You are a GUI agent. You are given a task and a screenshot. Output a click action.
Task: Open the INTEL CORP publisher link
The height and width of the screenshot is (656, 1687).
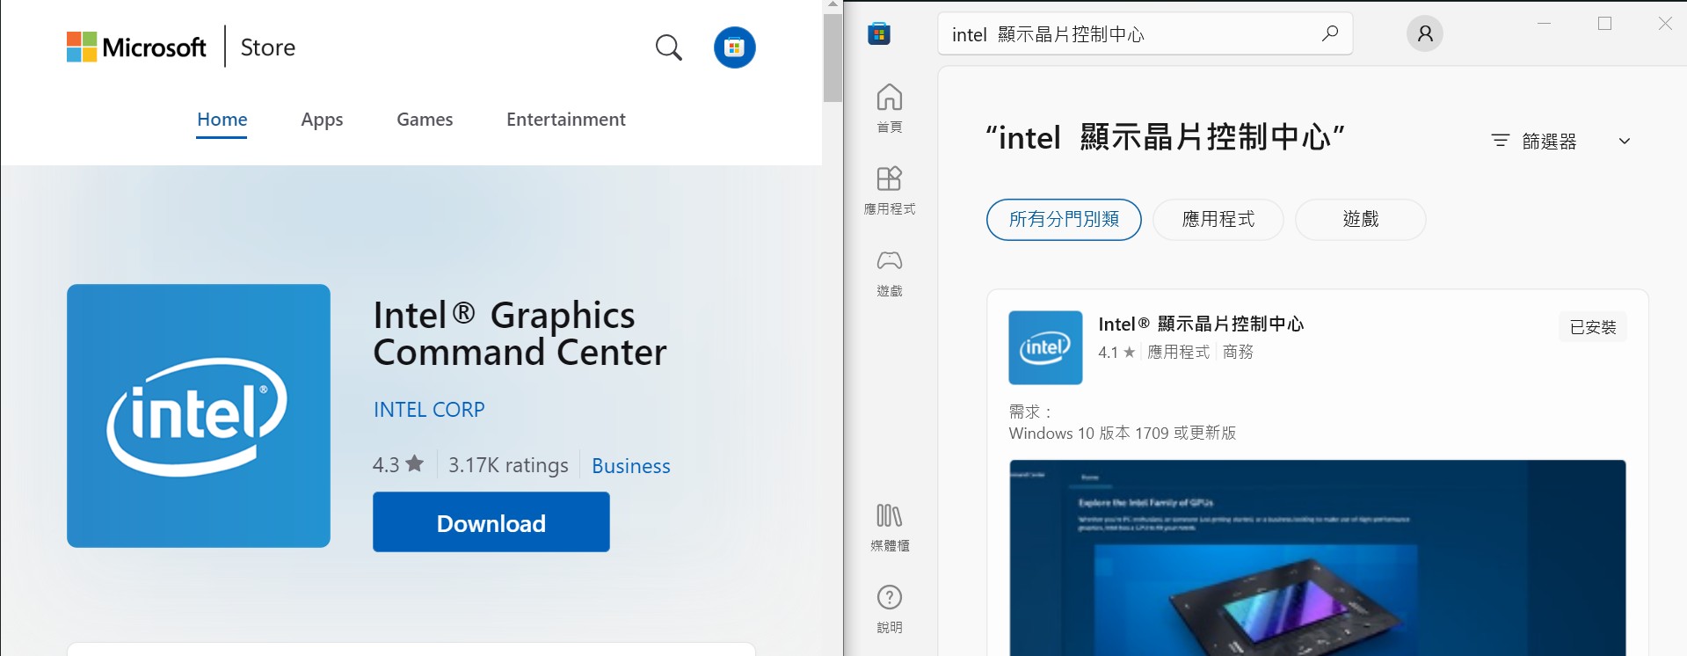(x=429, y=410)
